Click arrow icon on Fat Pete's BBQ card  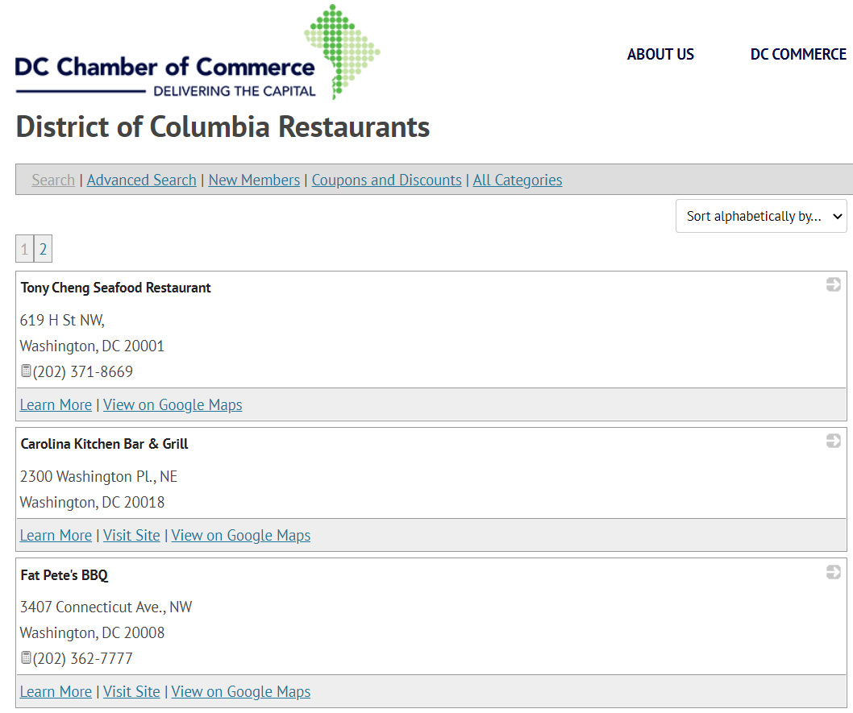[x=834, y=572]
